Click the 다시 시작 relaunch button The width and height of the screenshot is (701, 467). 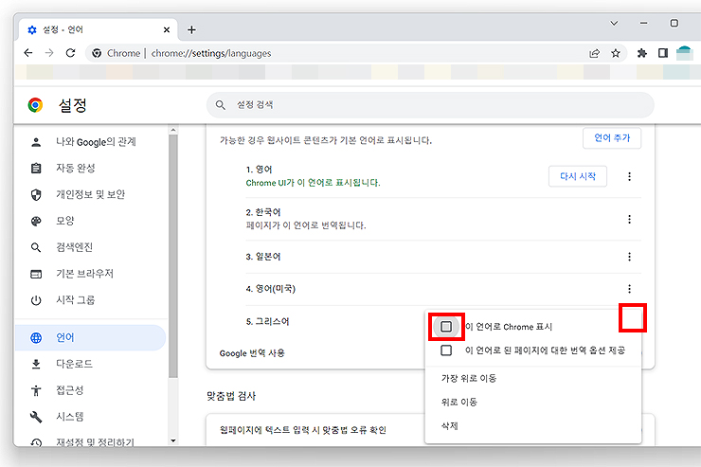point(578,176)
